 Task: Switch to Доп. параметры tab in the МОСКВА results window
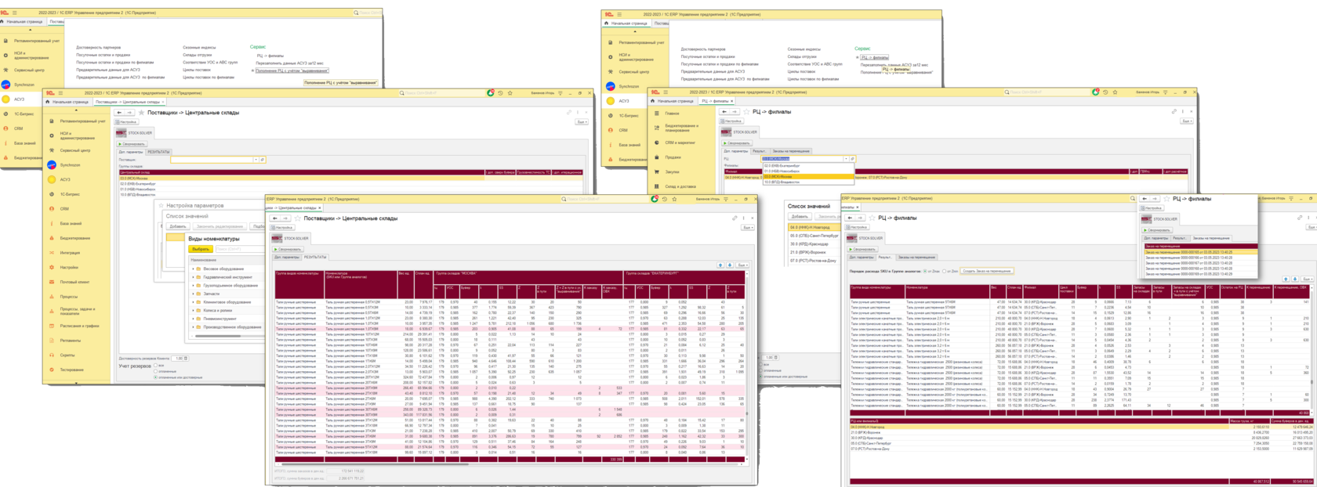[286, 257]
